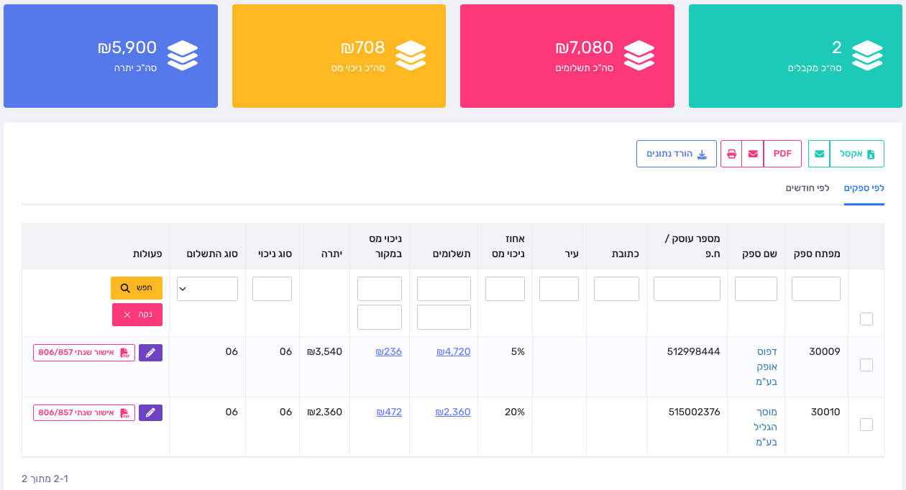
Task: Switch to the לפי חודשים tab
Action: 807,188
